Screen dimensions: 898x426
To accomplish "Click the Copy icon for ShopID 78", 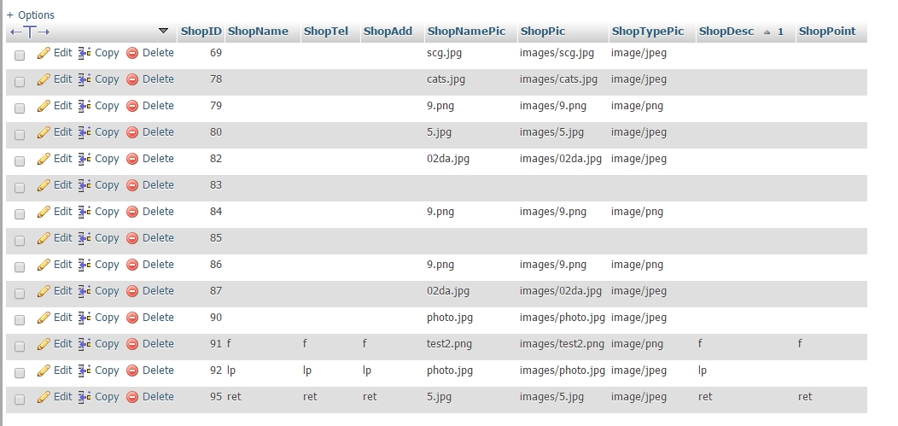I will click(85, 79).
